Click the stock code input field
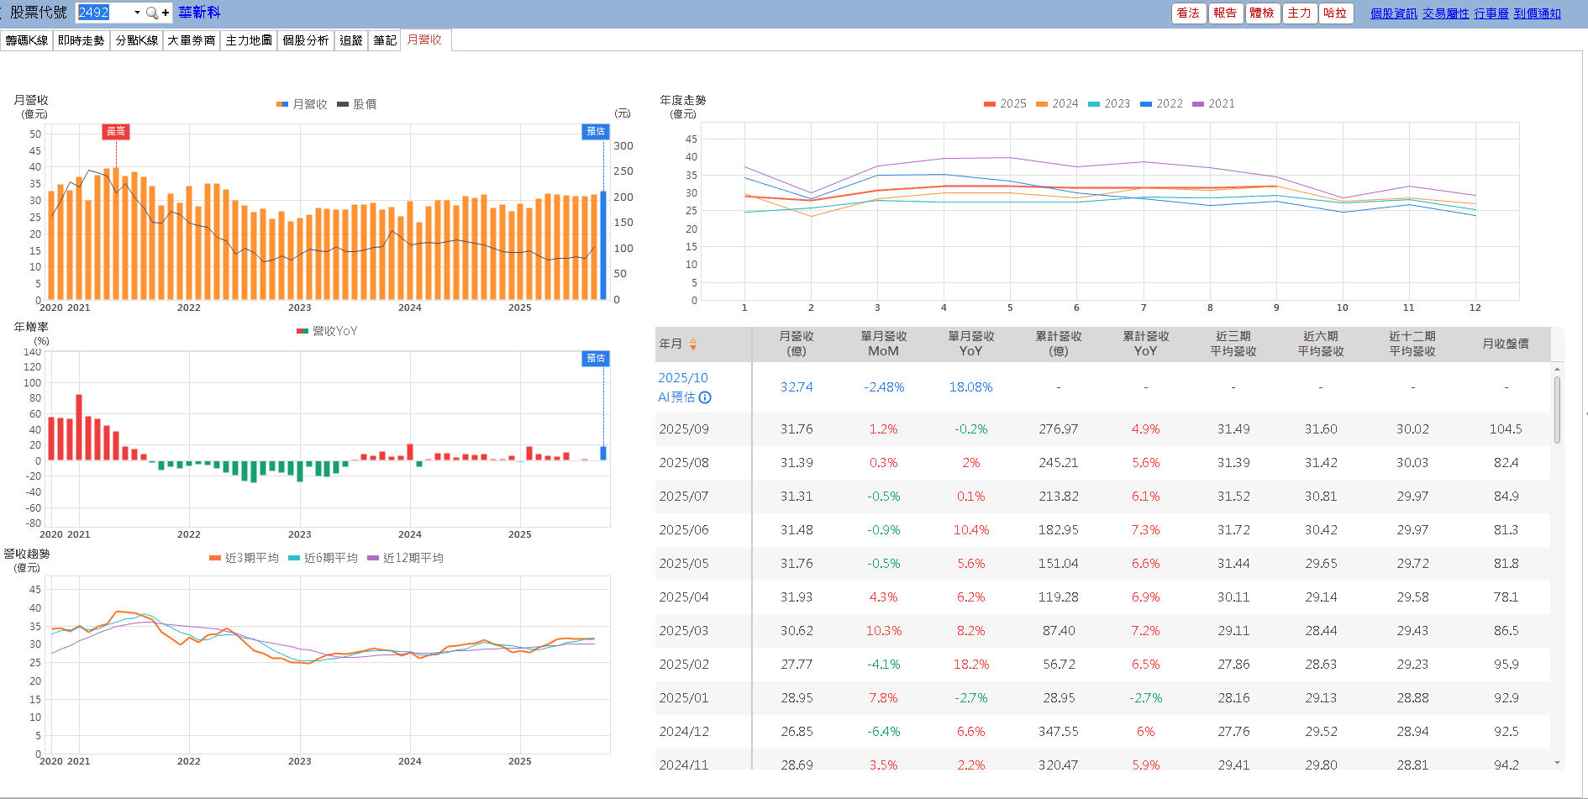1588x799 pixels. pos(104,13)
